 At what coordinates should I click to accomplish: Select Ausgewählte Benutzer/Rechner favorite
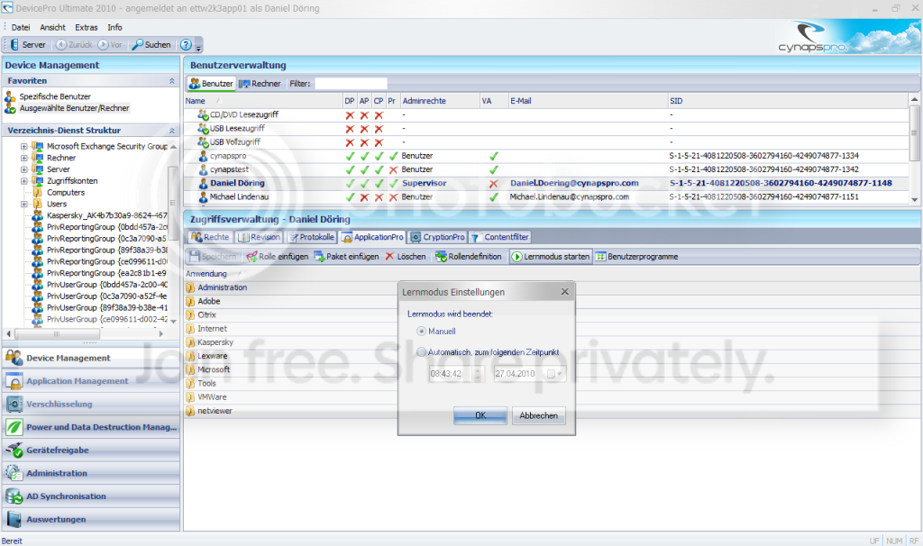click(74, 108)
